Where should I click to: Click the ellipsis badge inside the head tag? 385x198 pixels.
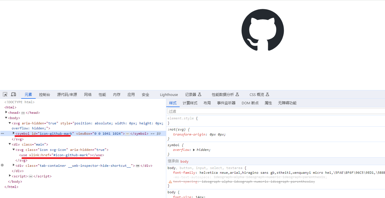pyautogui.click(x=23, y=113)
